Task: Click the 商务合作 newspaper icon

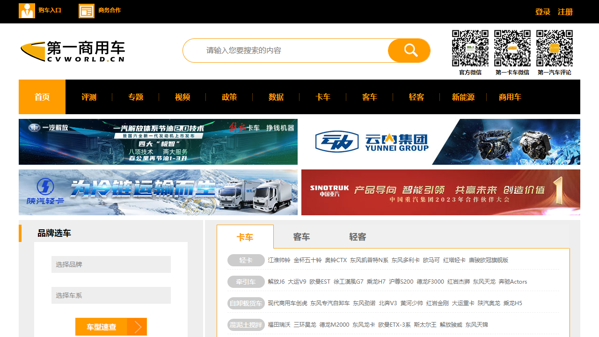Action: (x=87, y=11)
